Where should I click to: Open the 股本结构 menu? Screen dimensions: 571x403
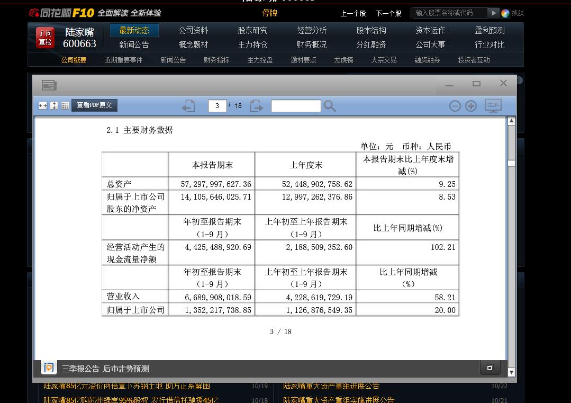point(371,30)
